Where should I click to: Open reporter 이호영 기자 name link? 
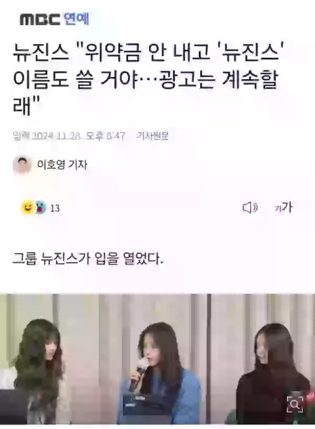pyautogui.click(x=62, y=165)
